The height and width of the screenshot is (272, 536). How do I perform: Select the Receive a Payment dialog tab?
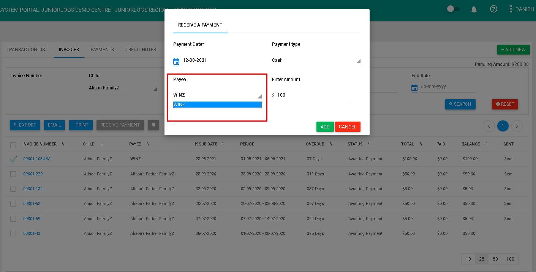[200, 25]
